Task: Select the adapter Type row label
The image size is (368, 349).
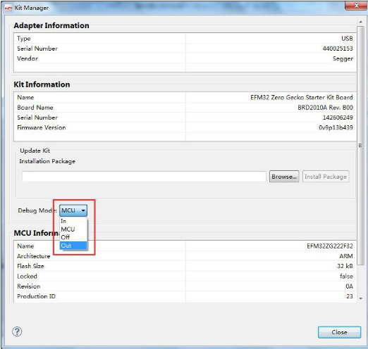Action: [24, 39]
